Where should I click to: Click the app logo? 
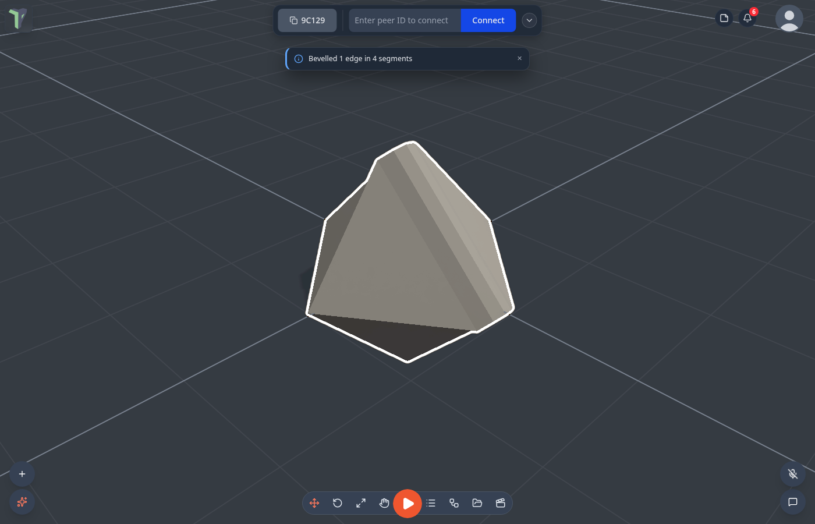pyautogui.click(x=18, y=19)
